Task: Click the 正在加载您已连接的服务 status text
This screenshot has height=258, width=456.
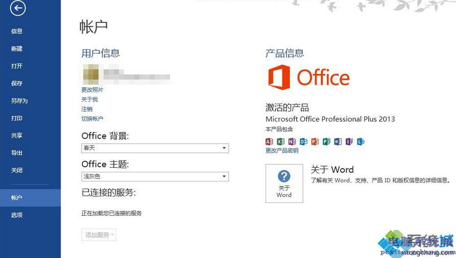Action: click(x=112, y=213)
